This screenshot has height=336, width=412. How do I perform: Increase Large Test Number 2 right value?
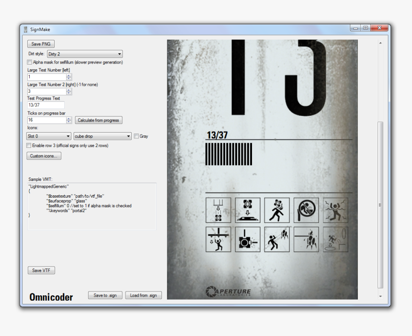69,90
